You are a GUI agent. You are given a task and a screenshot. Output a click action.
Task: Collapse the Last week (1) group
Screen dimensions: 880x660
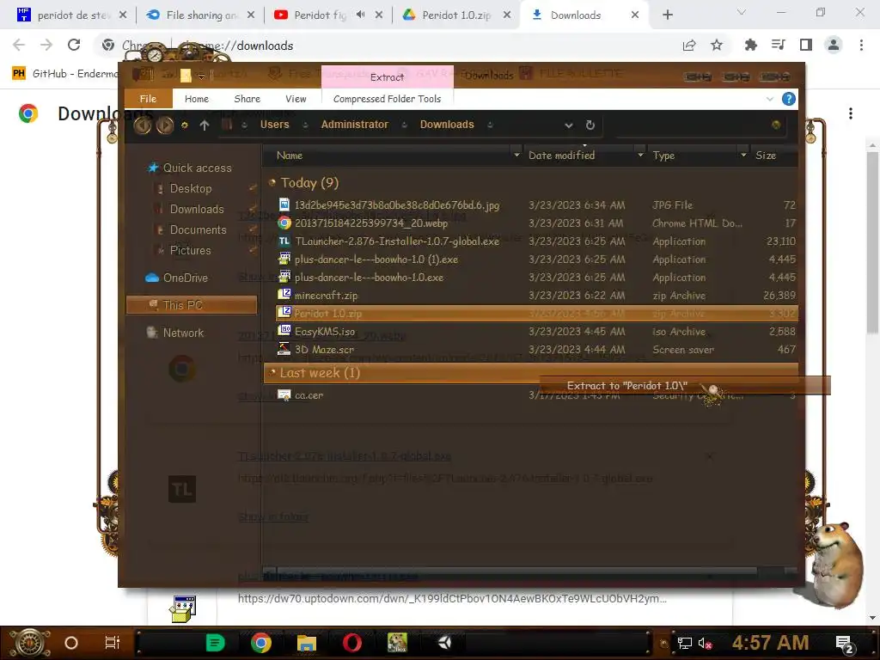272,372
